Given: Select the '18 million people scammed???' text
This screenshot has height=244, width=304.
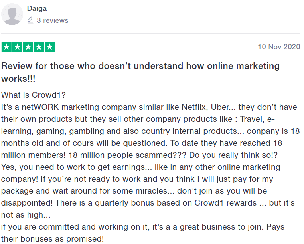Looking at the screenshot, I should click(x=127, y=155).
